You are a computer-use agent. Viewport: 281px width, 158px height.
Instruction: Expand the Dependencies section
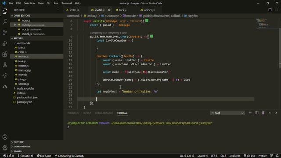tap(36, 147)
